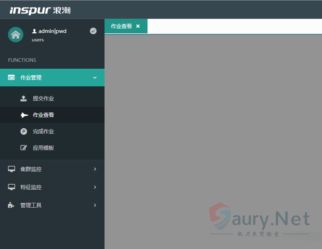Click the green home avatar icon
The height and width of the screenshot is (249, 322).
tap(16, 35)
